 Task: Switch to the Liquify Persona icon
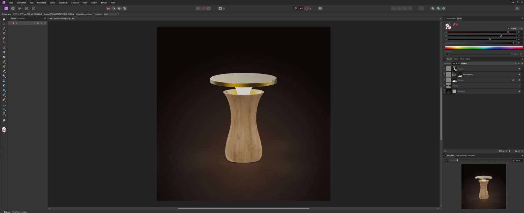(13, 8)
